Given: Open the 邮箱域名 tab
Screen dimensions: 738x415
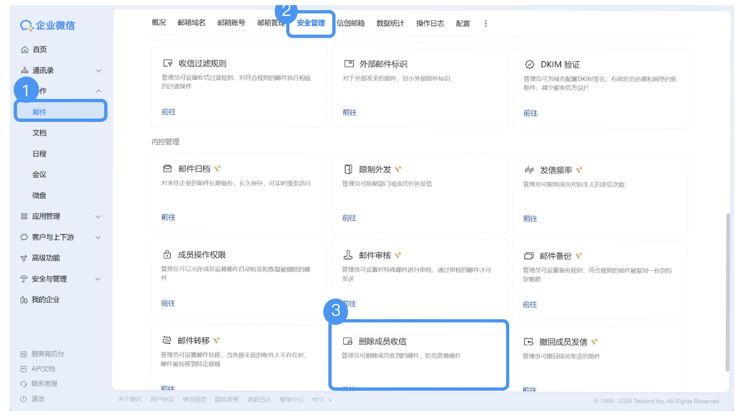Looking at the screenshot, I should [192, 22].
